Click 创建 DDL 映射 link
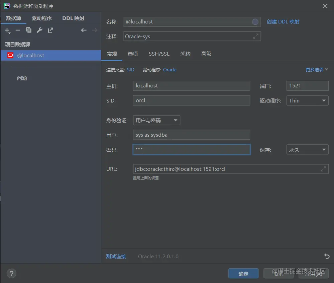The height and width of the screenshot is (283, 334). pyautogui.click(x=283, y=22)
